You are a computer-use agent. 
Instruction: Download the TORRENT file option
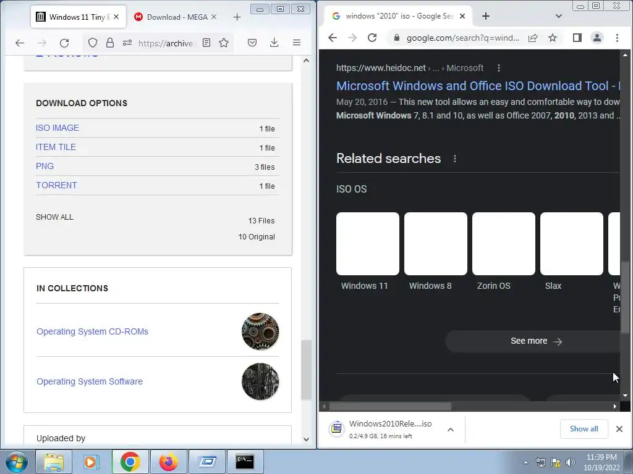pos(56,185)
